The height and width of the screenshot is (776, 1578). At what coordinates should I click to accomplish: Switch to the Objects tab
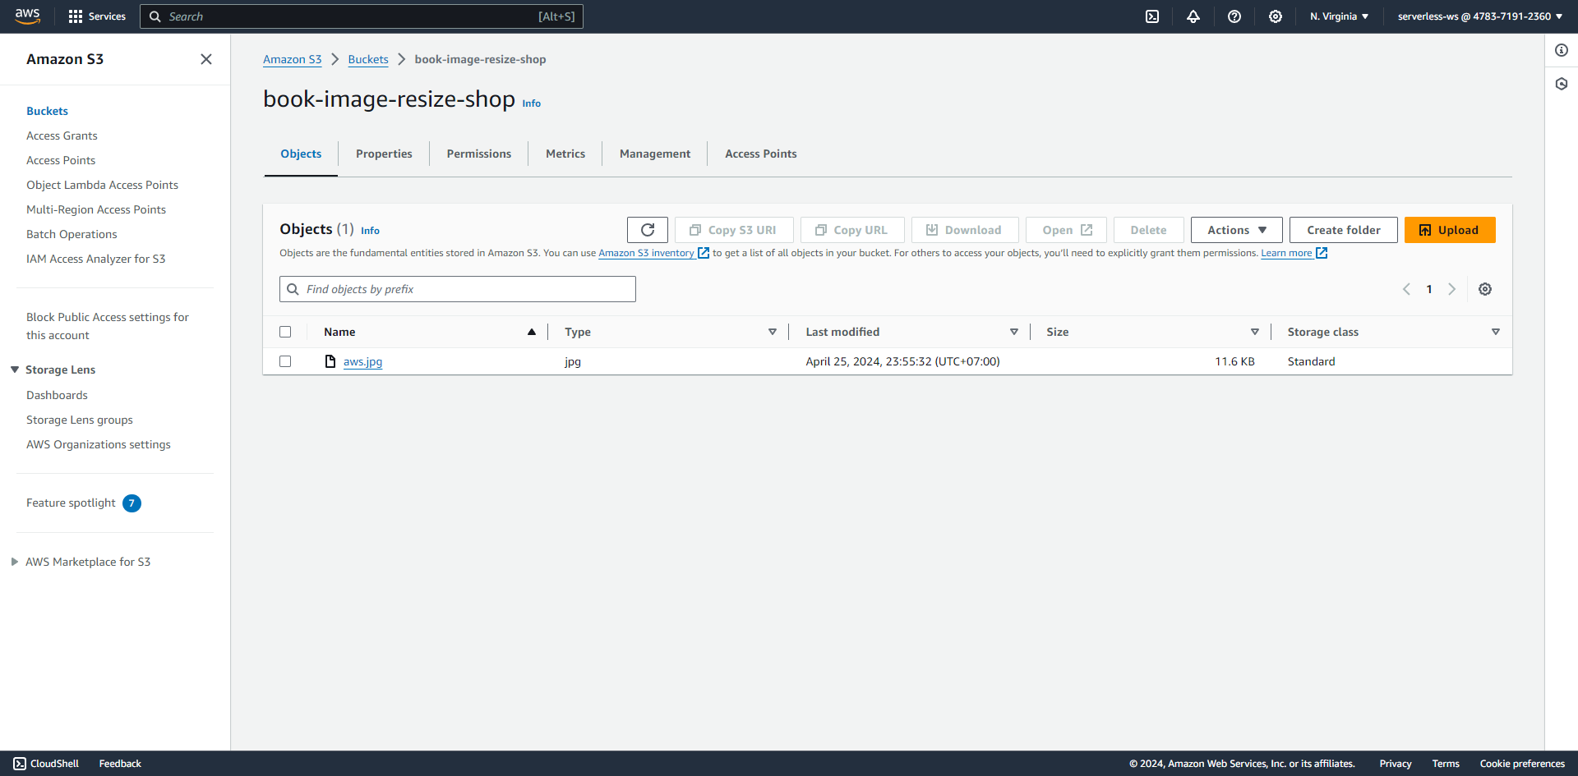point(301,154)
